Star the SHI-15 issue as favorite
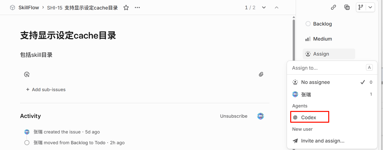This screenshot has width=383, height=150. (126, 8)
